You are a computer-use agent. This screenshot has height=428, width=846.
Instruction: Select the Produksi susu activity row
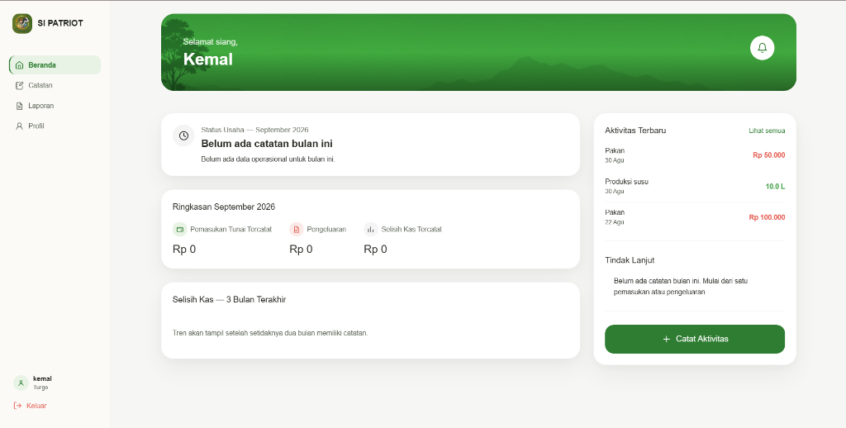pyautogui.click(x=694, y=186)
